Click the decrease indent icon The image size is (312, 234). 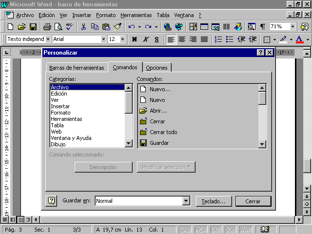click(x=241, y=39)
